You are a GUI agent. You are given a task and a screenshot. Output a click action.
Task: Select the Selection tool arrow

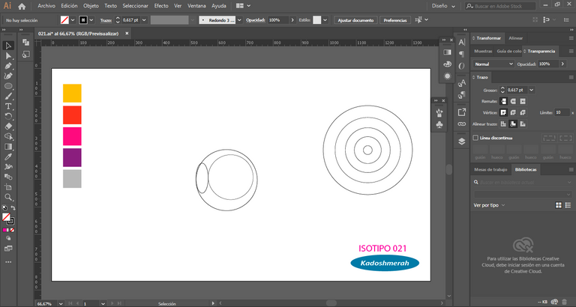point(8,46)
